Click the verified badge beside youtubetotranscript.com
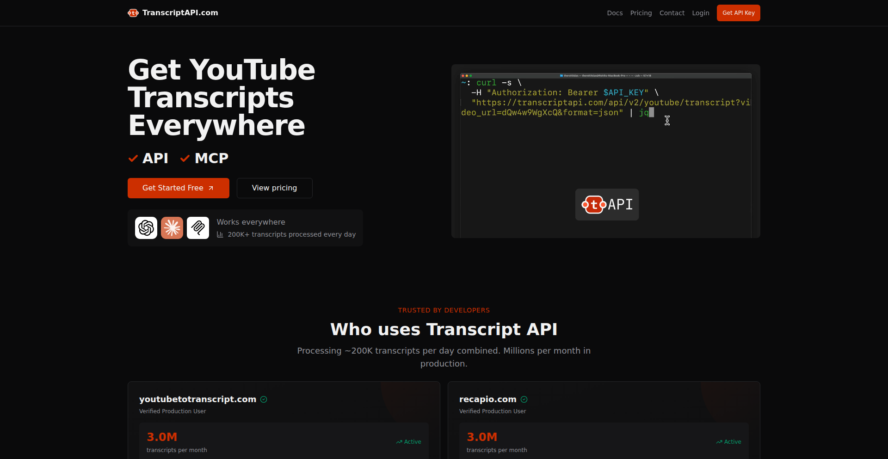888x459 pixels. click(264, 399)
